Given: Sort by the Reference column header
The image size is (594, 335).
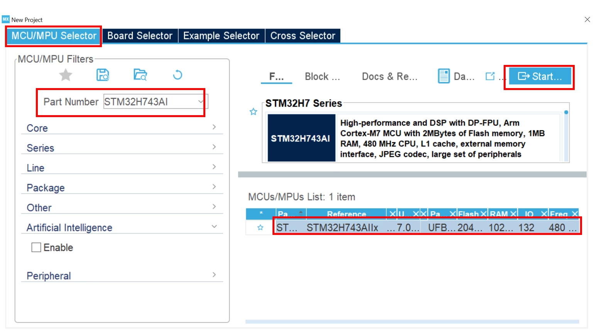Looking at the screenshot, I should coord(347,214).
